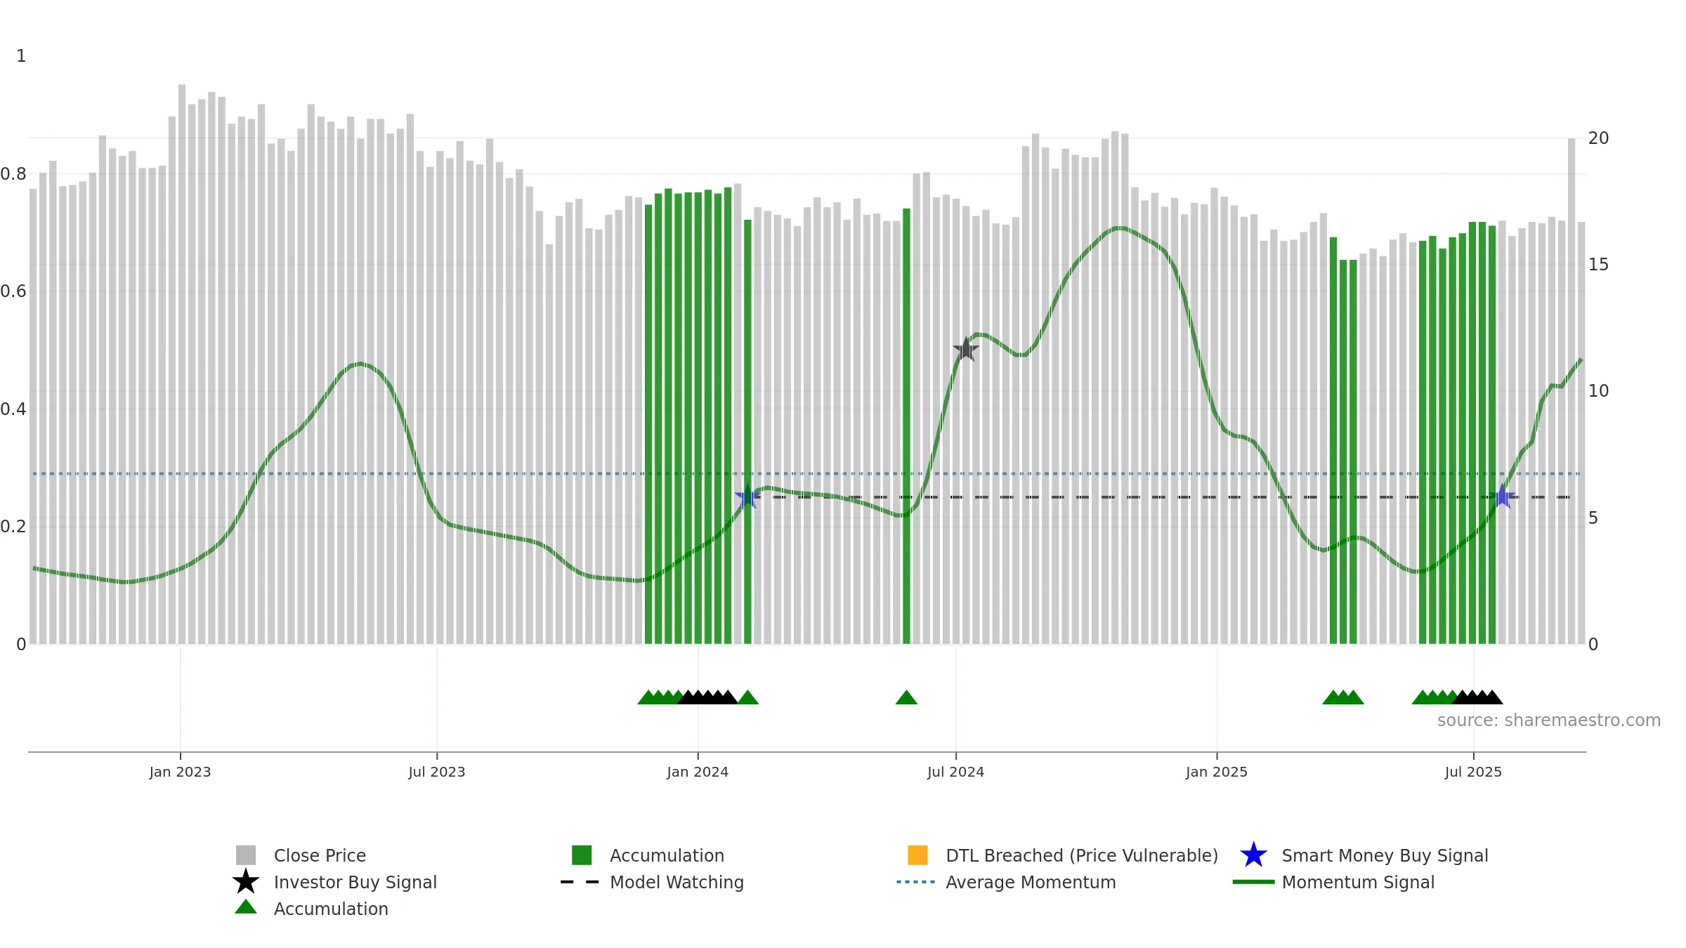
Task: Click the blue star marker near Jul 2025
Action: [x=1502, y=496]
